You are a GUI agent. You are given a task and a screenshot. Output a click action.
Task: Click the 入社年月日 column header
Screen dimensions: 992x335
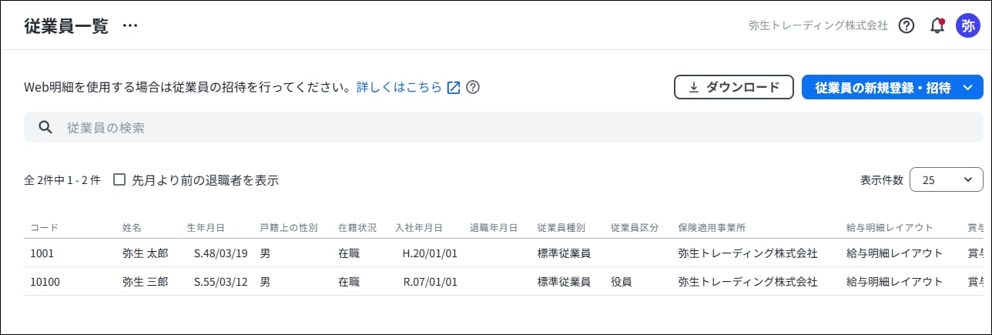click(x=418, y=228)
